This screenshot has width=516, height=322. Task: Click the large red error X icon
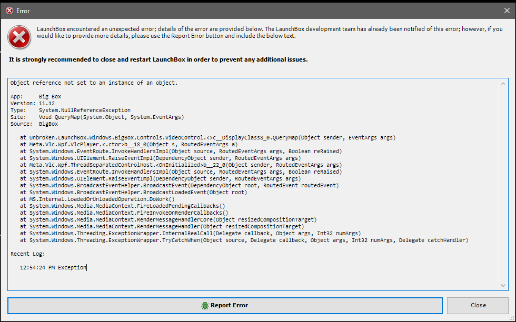pos(19,37)
